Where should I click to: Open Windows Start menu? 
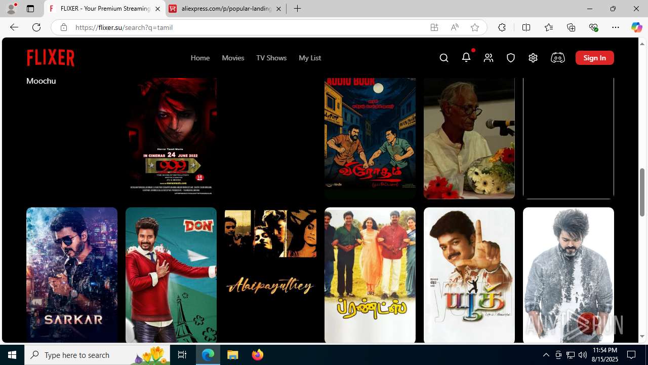pyautogui.click(x=12, y=355)
